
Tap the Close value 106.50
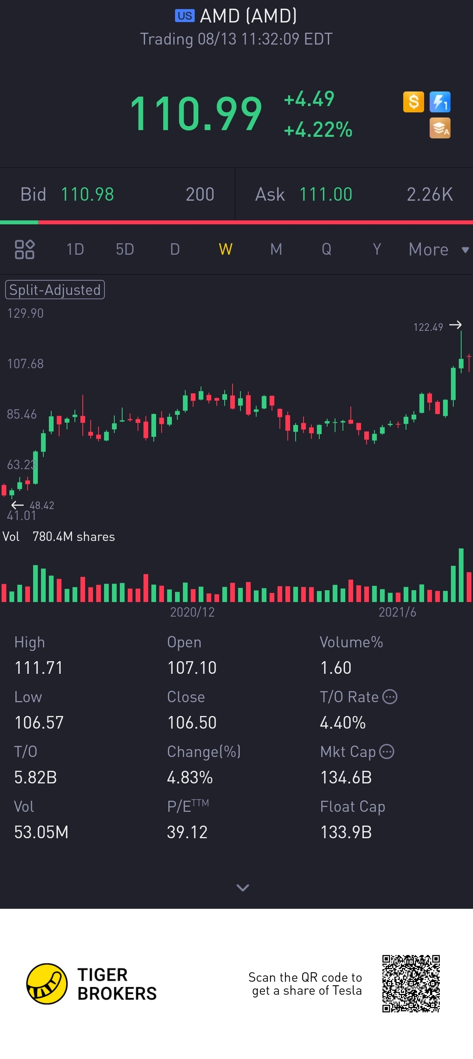point(192,722)
